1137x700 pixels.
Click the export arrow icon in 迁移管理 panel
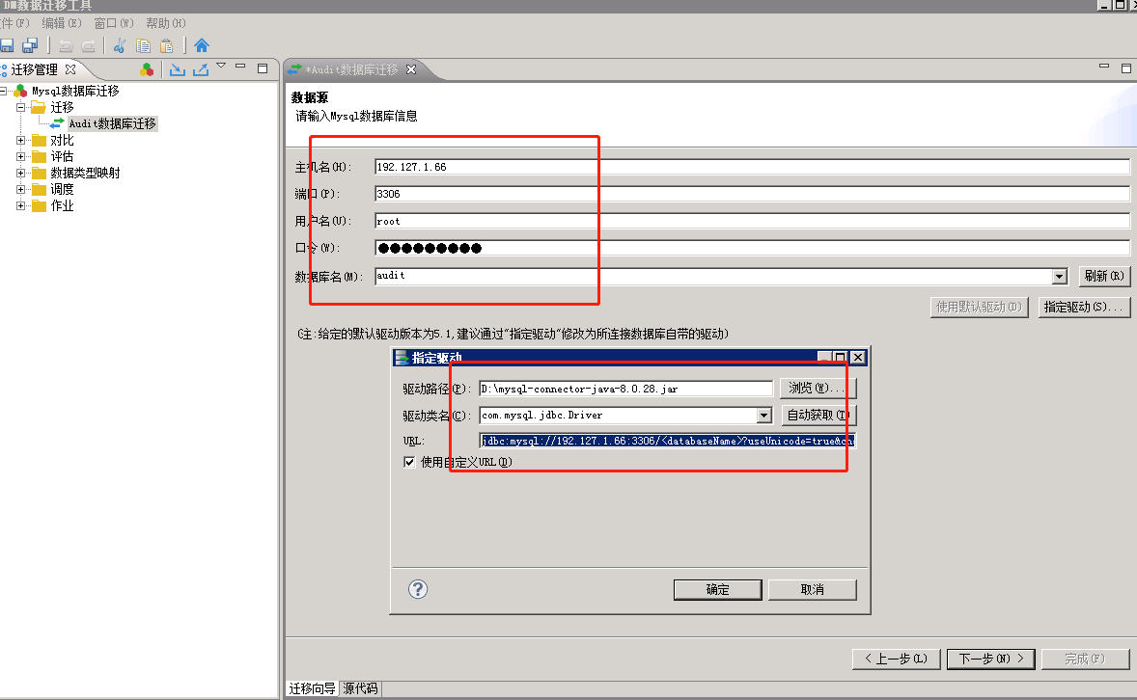pos(201,69)
